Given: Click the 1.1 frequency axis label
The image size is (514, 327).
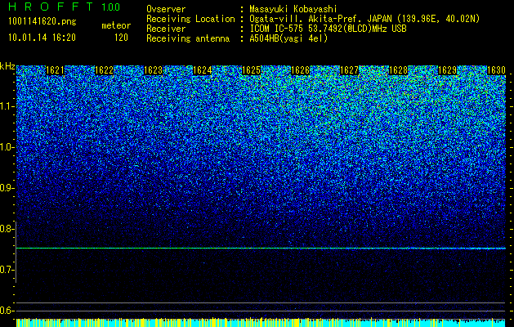Looking at the screenshot, I should [x=7, y=106].
